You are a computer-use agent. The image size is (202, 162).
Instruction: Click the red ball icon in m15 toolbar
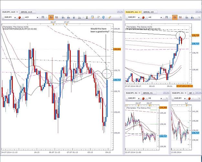pyautogui.click(x=20, y=17)
